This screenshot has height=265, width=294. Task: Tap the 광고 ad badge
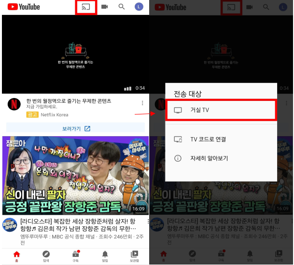32,114
